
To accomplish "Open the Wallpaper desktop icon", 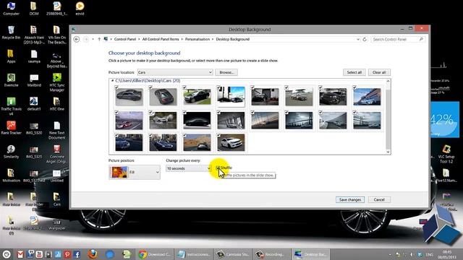I will coord(56,224).
